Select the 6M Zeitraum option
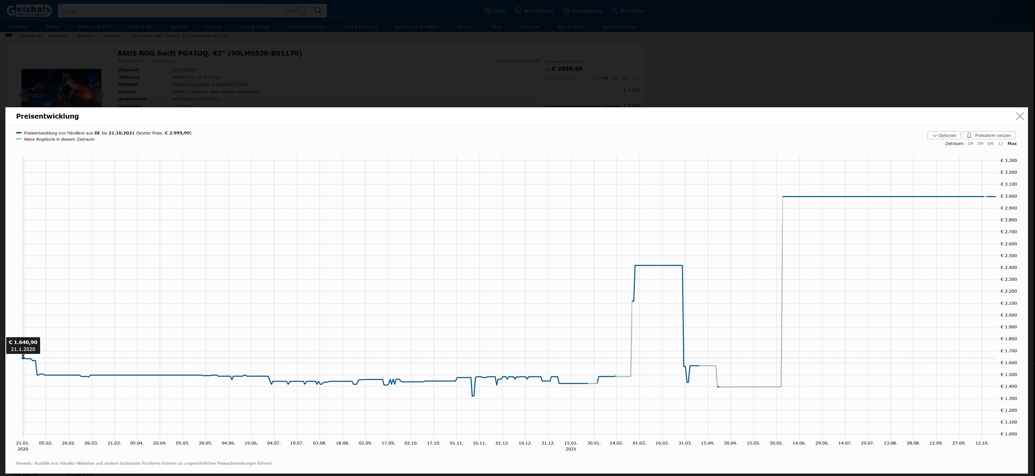The height and width of the screenshot is (476, 1035). pos(990,144)
